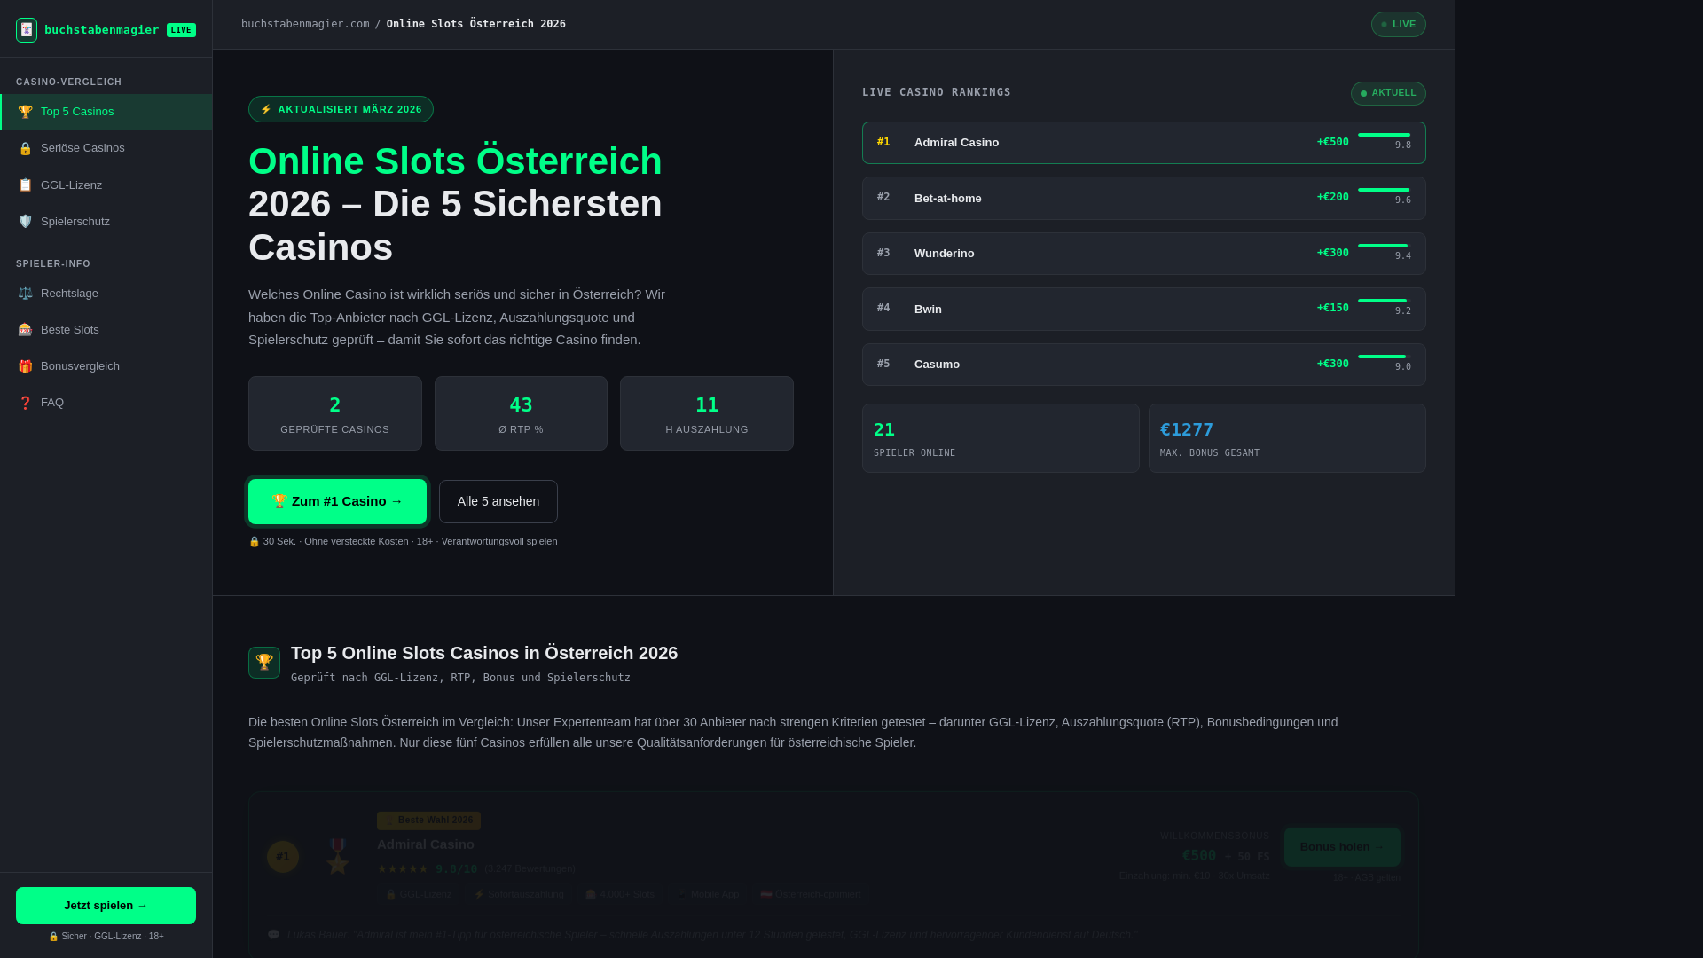The width and height of the screenshot is (1703, 958).
Task: Click buchstabenmagier.com breadcrumb link
Action: tap(305, 24)
